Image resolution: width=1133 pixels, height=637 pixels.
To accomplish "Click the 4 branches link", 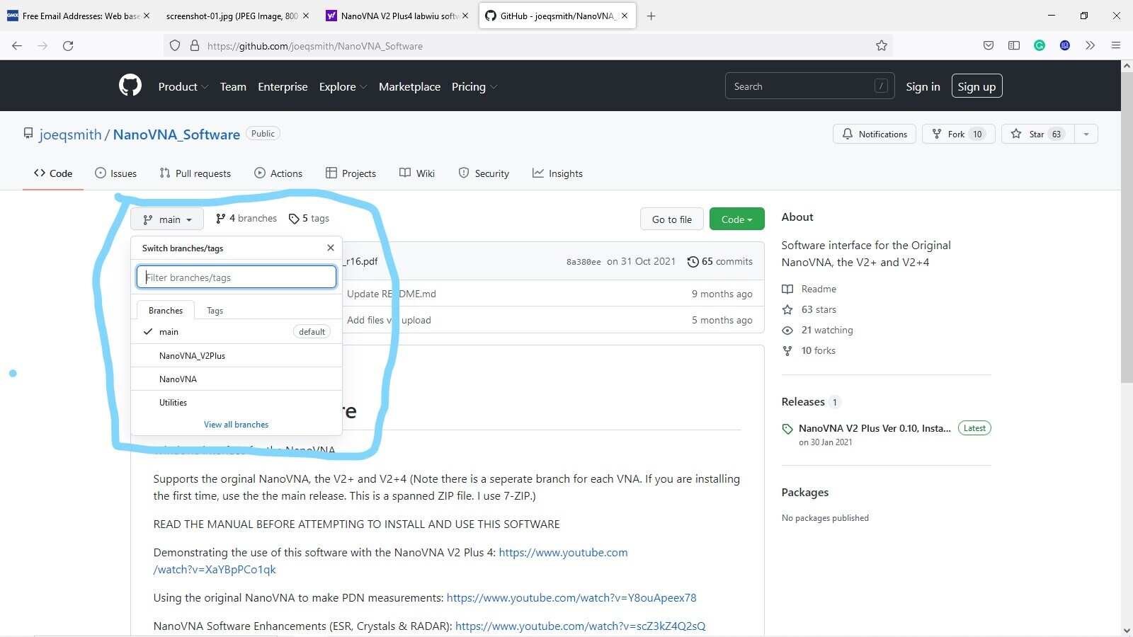I will pyautogui.click(x=246, y=218).
